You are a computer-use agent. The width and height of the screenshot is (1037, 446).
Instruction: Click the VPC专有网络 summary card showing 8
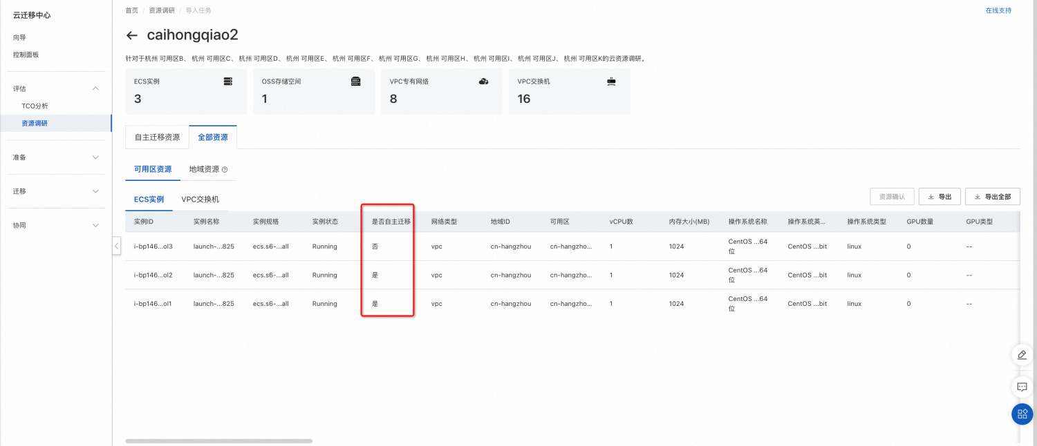coord(442,91)
